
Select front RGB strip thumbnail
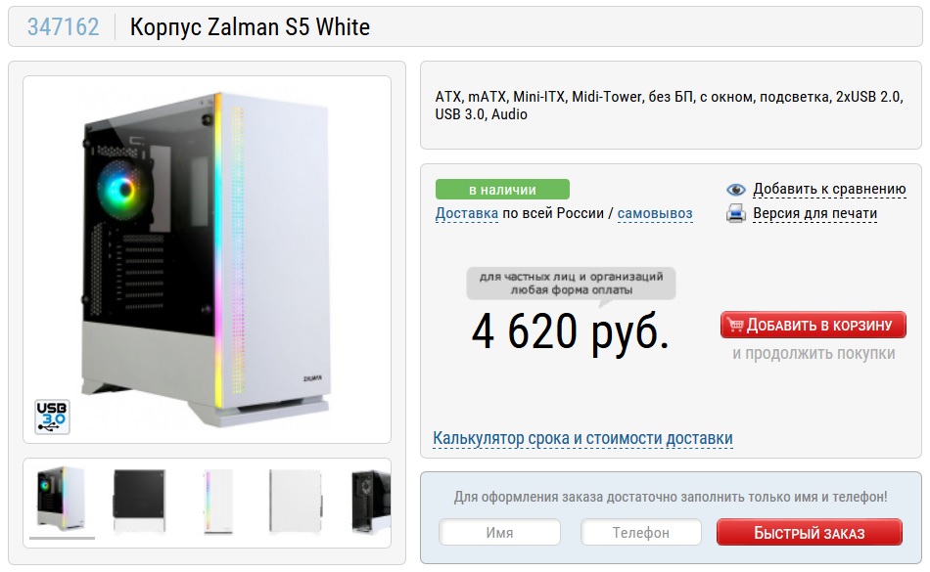pyautogui.click(x=217, y=501)
